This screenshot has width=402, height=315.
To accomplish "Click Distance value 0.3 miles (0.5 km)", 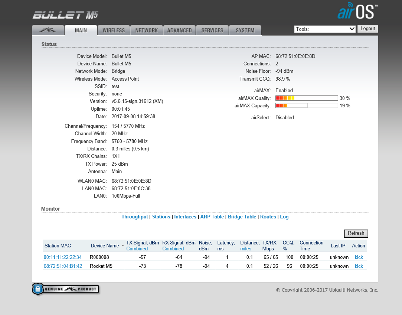I will point(130,149).
